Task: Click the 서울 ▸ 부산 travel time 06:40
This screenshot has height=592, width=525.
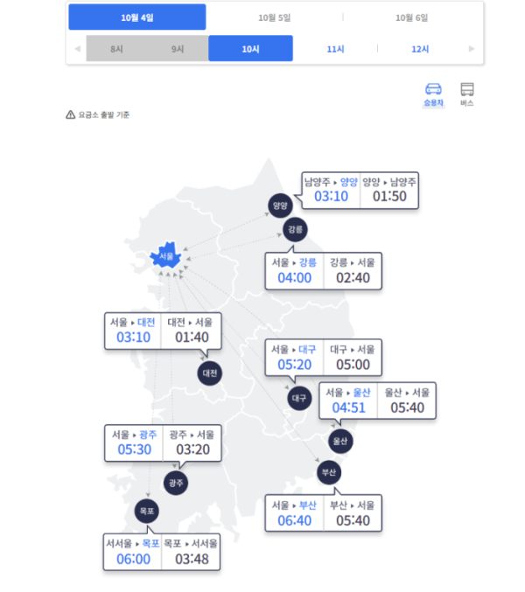Action: [294, 521]
